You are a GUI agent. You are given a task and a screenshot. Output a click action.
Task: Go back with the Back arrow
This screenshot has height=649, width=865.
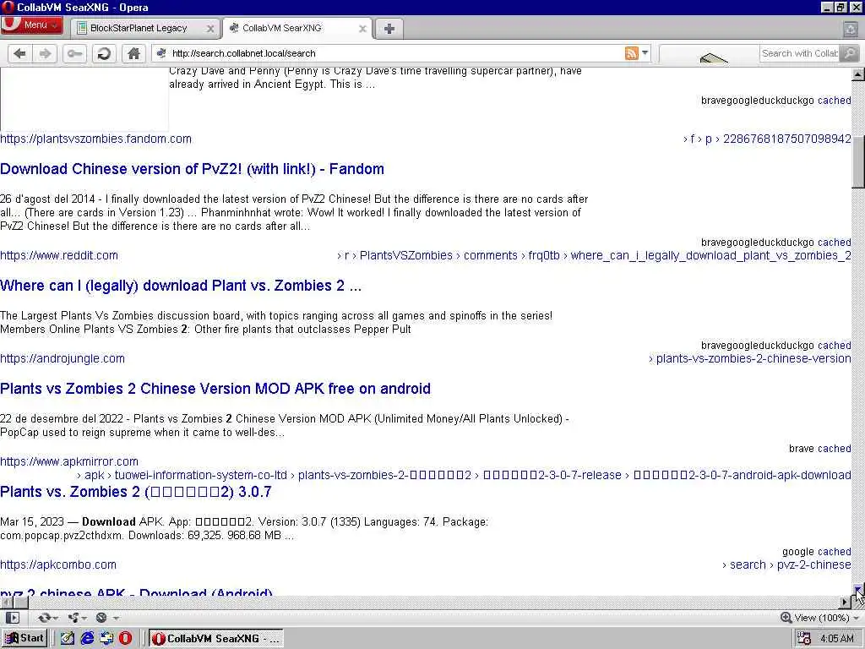coord(20,53)
